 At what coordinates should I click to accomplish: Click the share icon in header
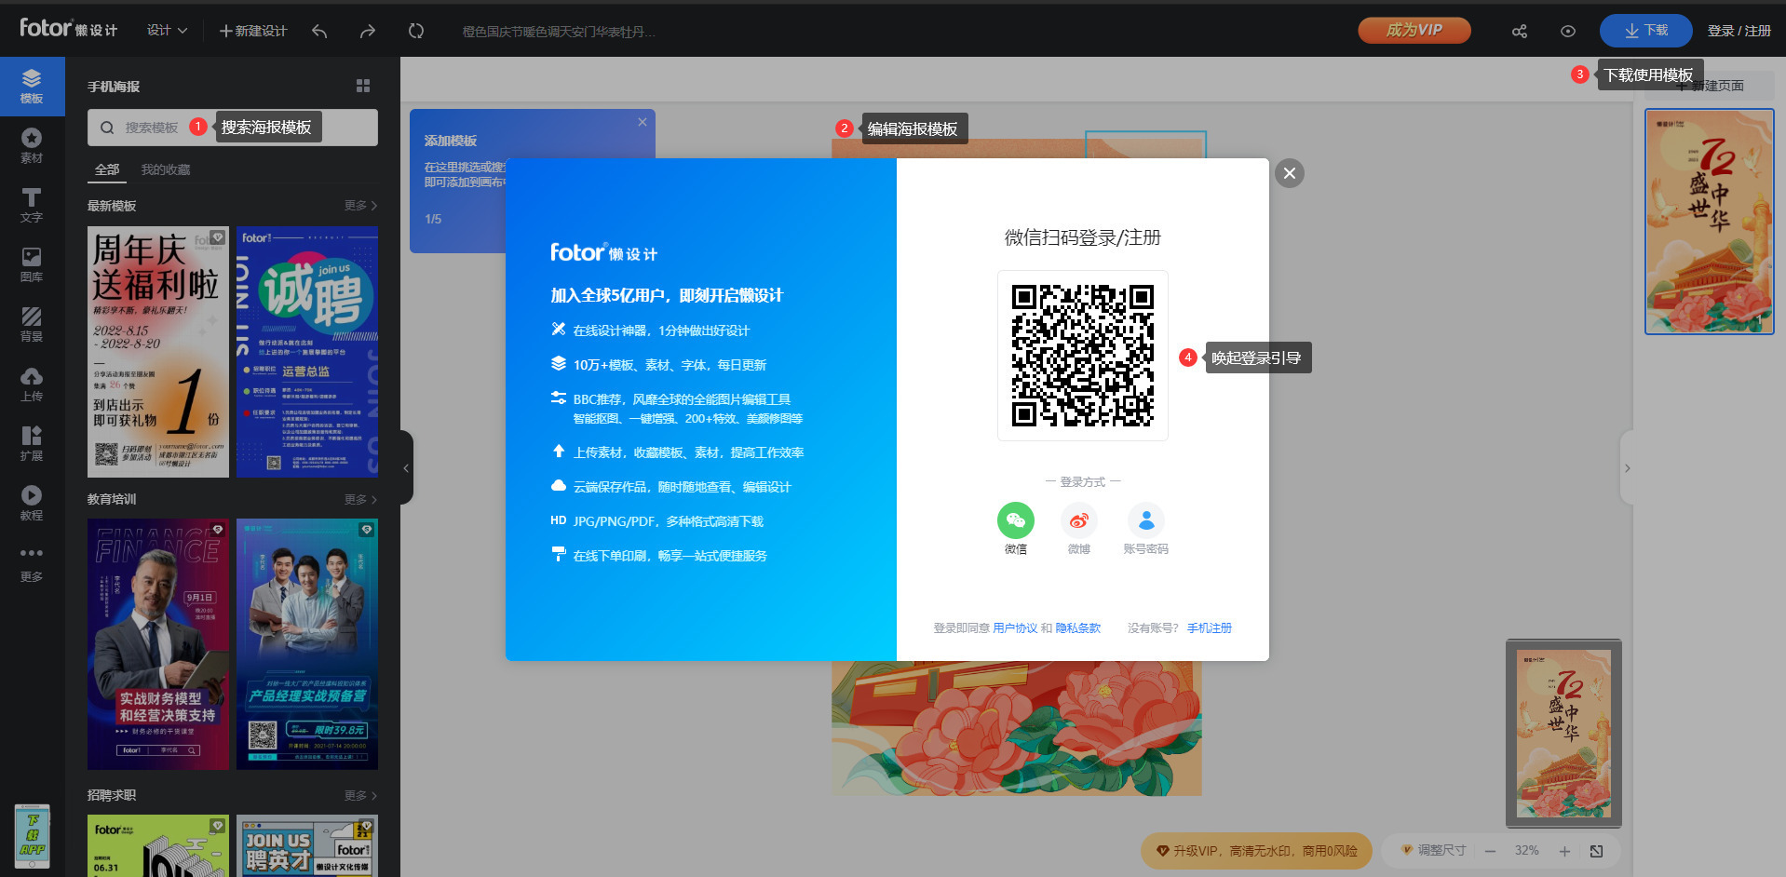1520,31
